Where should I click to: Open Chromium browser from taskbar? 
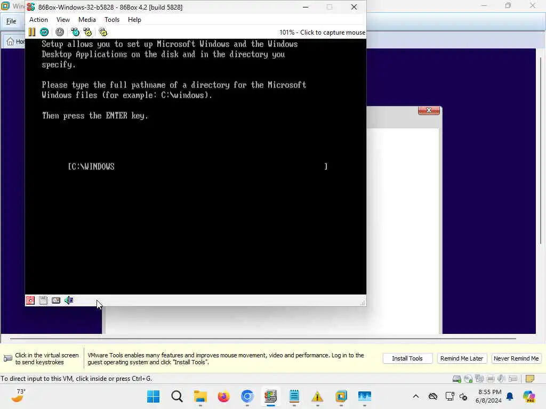pyautogui.click(x=247, y=396)
